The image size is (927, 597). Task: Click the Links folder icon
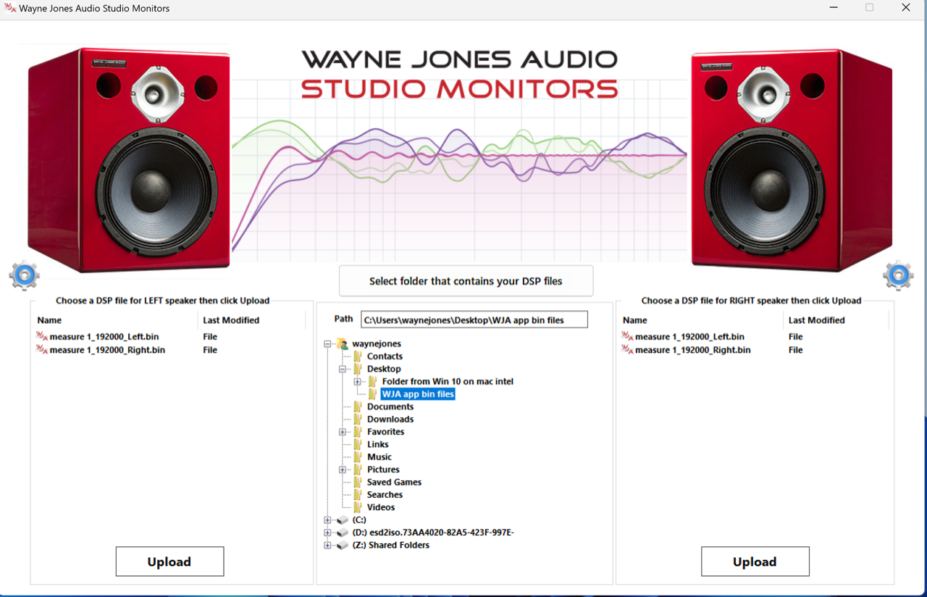coord(358,444)
